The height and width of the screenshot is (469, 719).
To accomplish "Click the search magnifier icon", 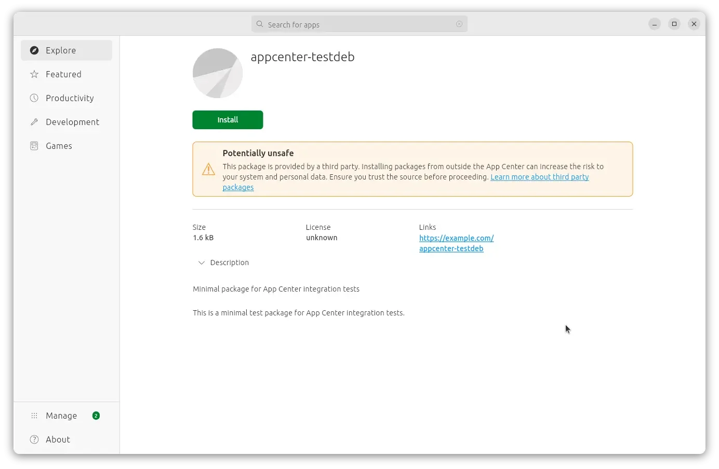I will [260, 24].
